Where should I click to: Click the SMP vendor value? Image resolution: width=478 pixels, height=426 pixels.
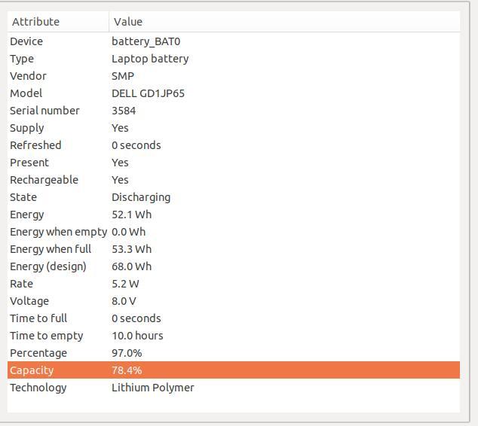click(x=123, y=76)
